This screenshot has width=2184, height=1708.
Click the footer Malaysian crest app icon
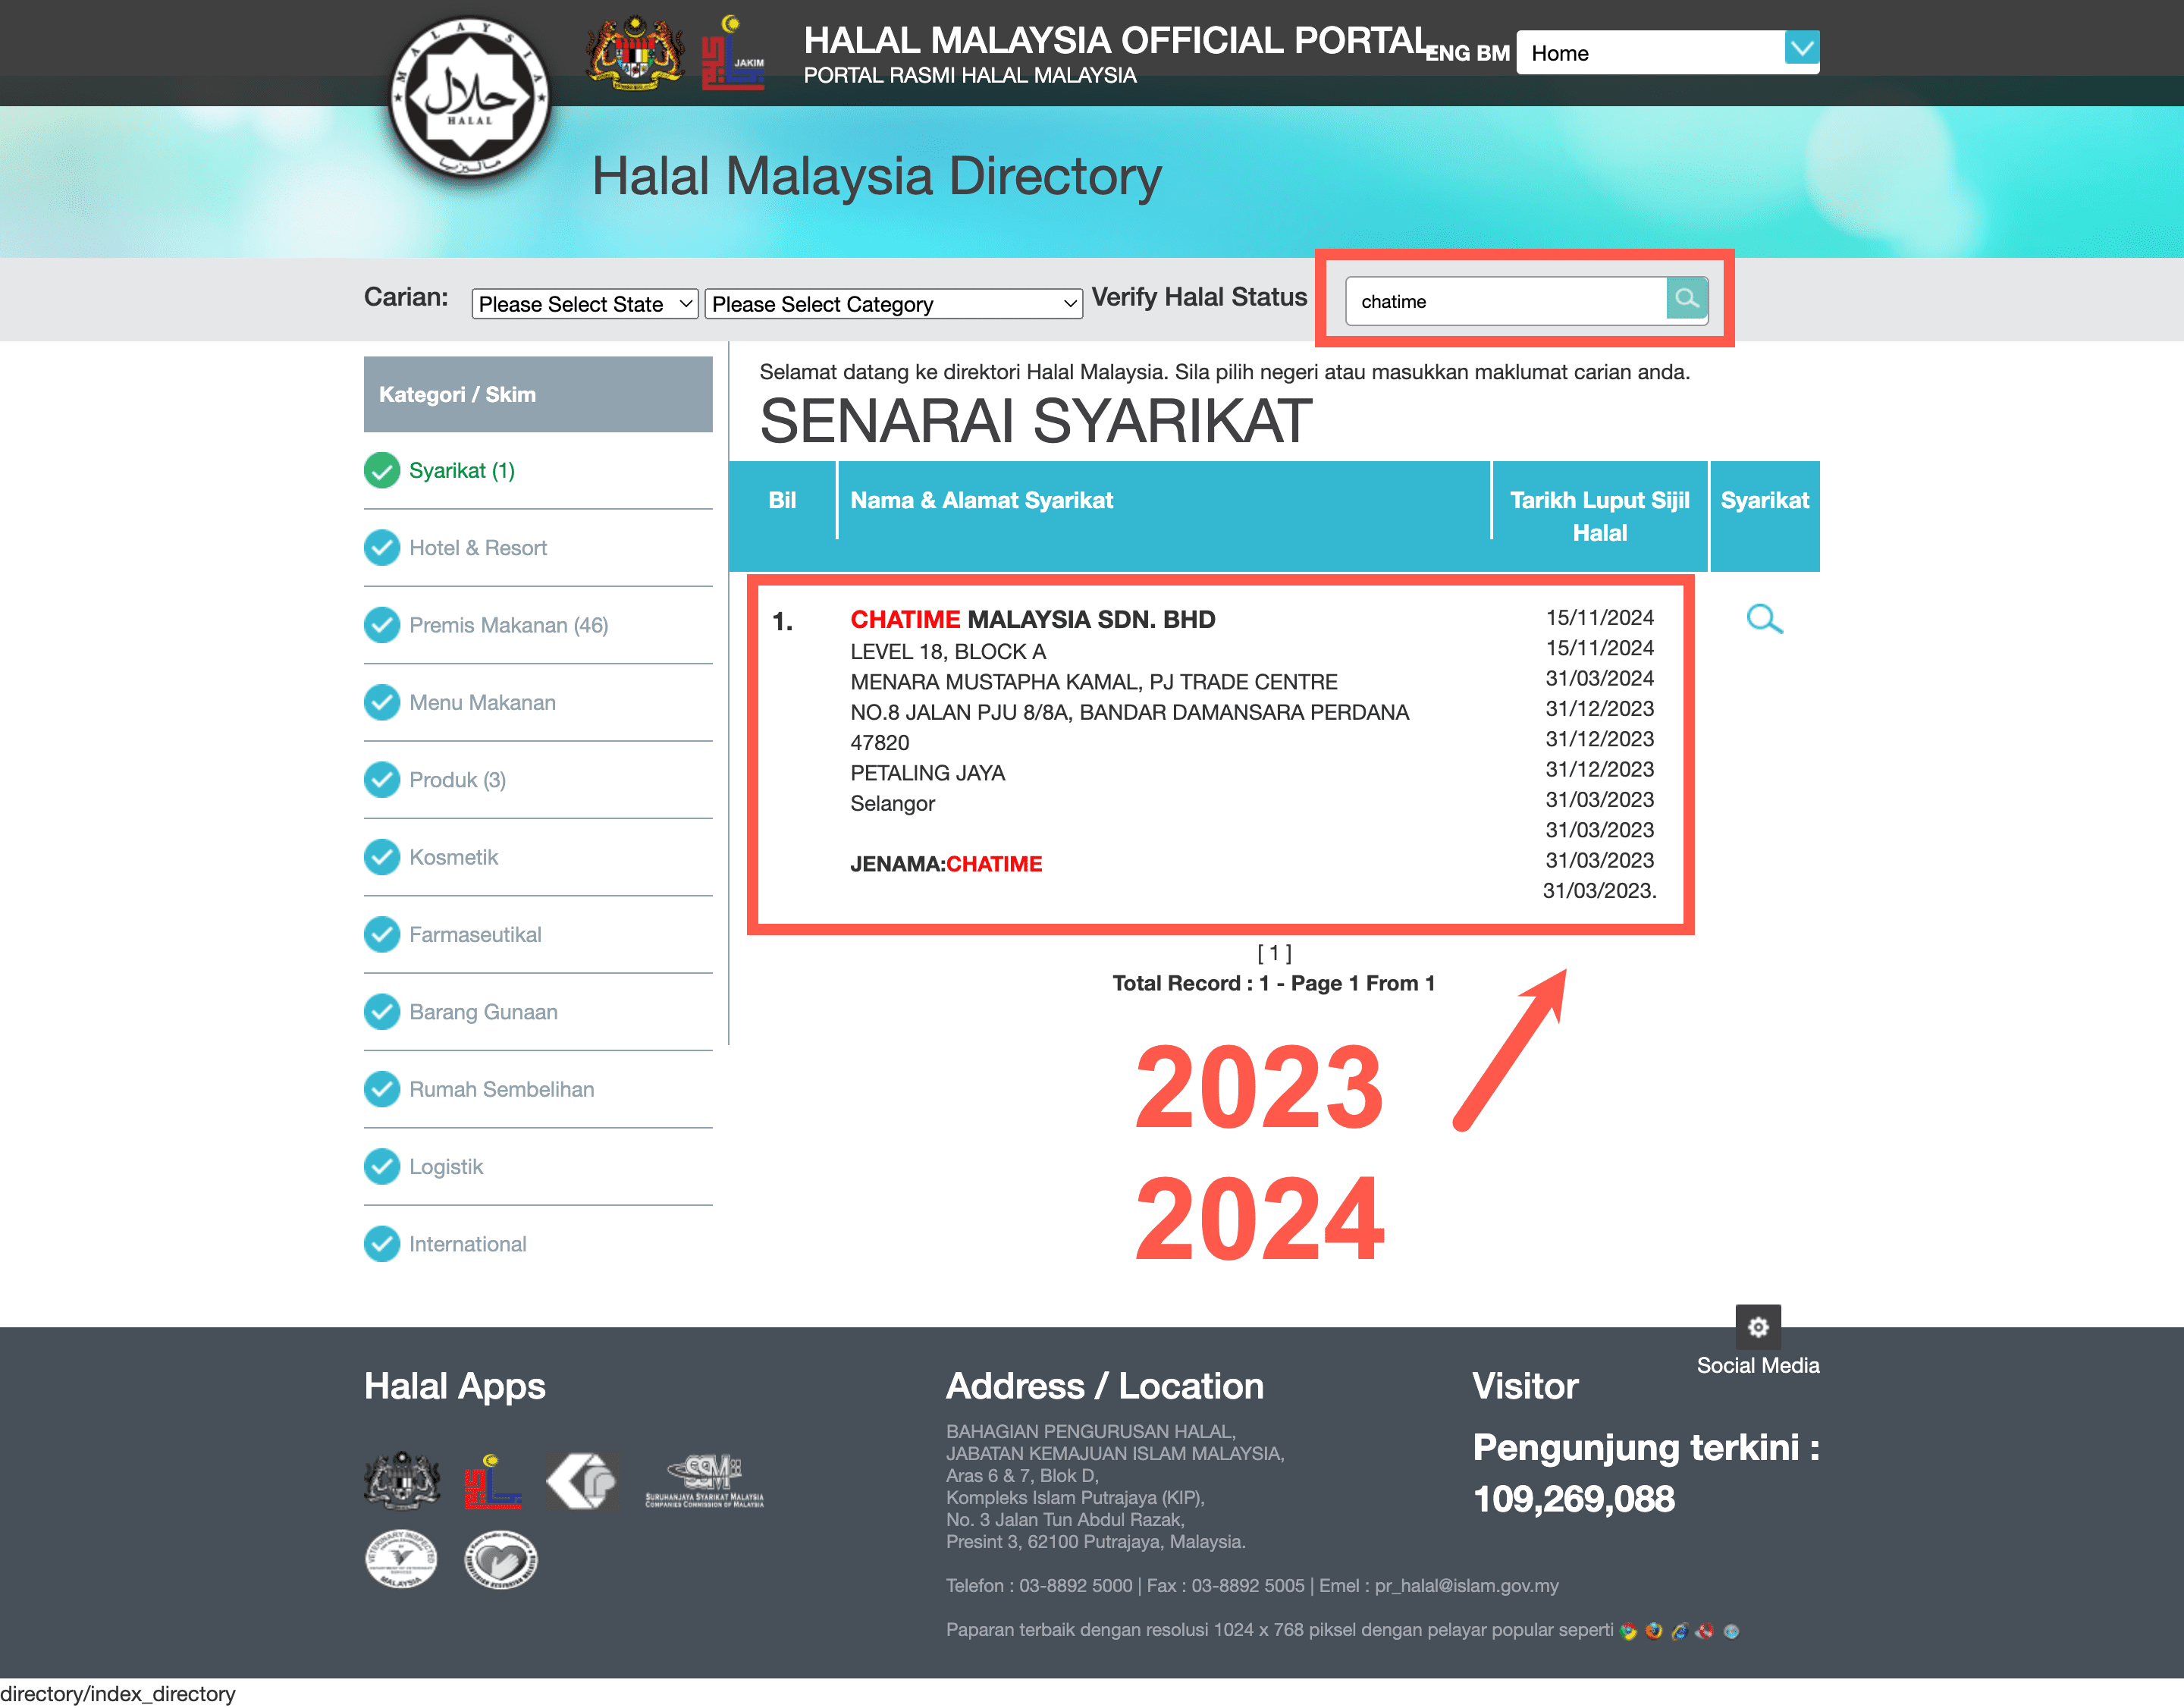[402, 1480]
